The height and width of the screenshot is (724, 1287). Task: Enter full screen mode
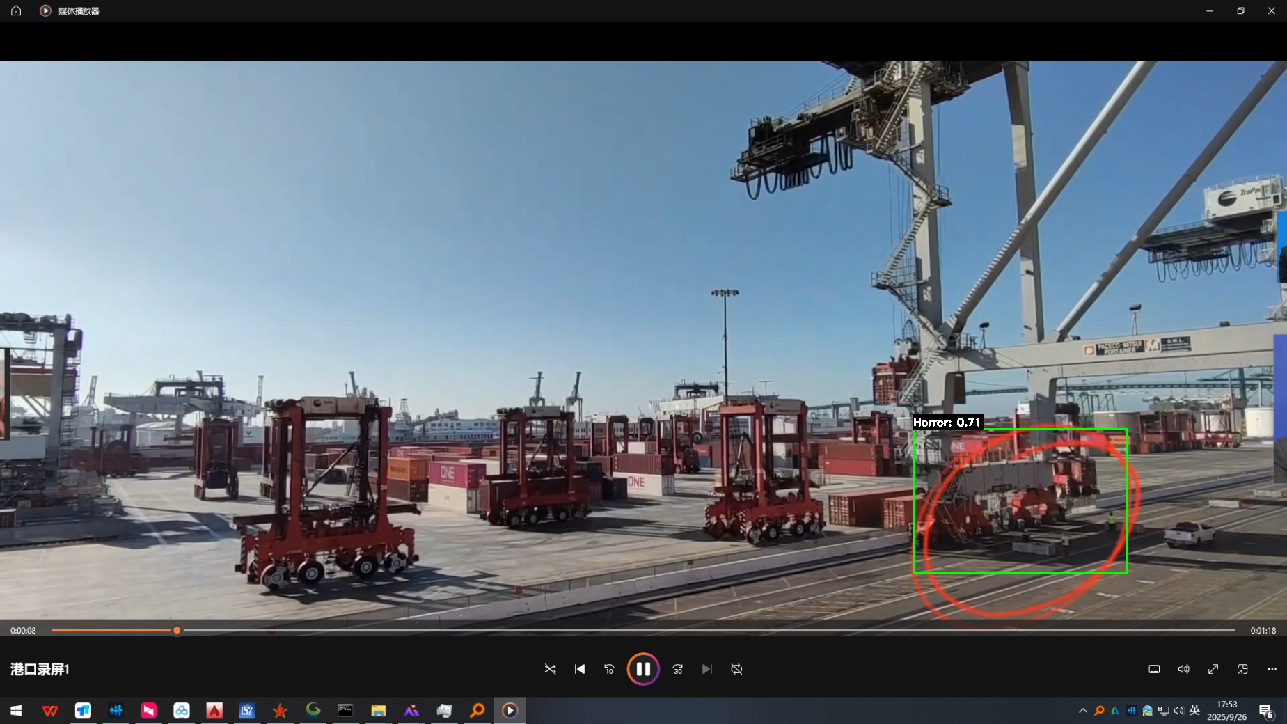point(1213,669)
